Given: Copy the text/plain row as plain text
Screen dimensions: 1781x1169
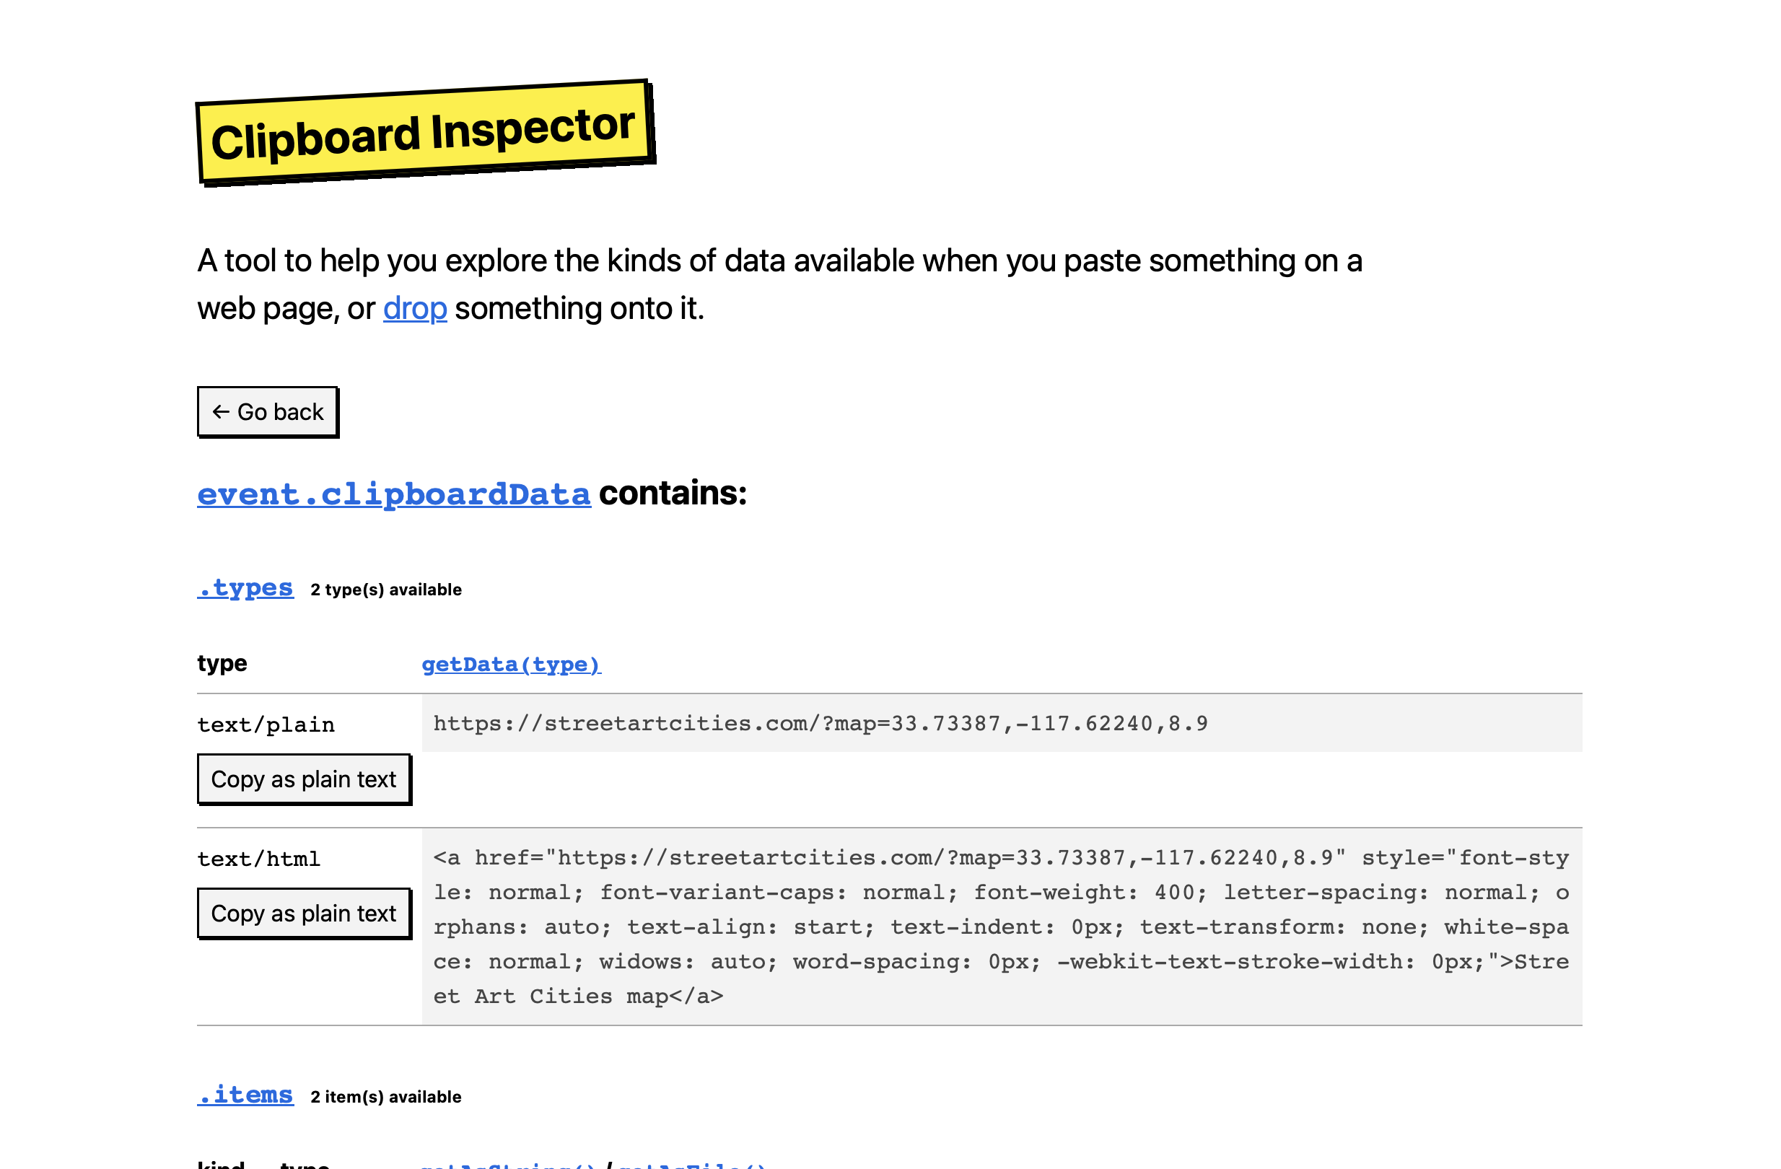Looking at the screenshot, I should pyautogui.click(x=303, y=779).
